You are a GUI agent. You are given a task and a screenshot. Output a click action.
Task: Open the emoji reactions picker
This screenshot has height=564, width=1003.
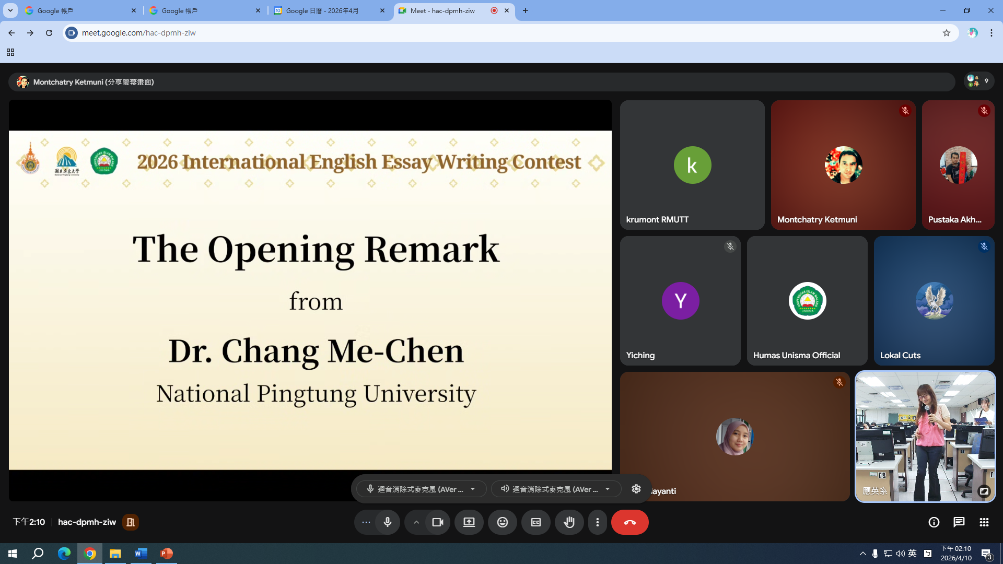pos(502,522)
